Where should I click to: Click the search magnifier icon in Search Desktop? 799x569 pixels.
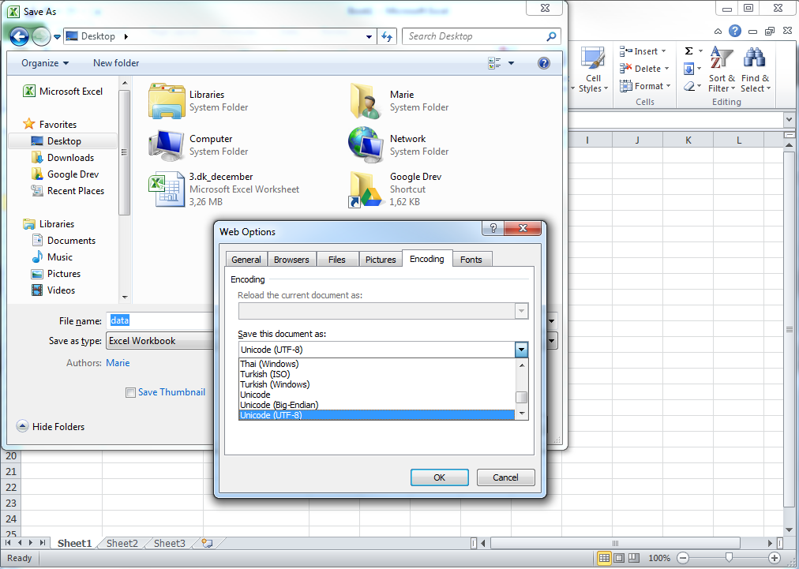551,36
